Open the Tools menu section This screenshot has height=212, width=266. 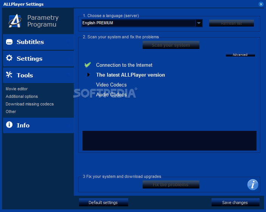tap(38, 75)
